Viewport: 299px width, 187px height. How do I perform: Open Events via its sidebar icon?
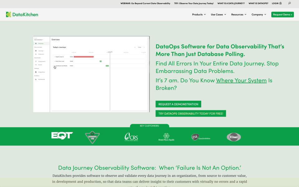pos(36,65)
